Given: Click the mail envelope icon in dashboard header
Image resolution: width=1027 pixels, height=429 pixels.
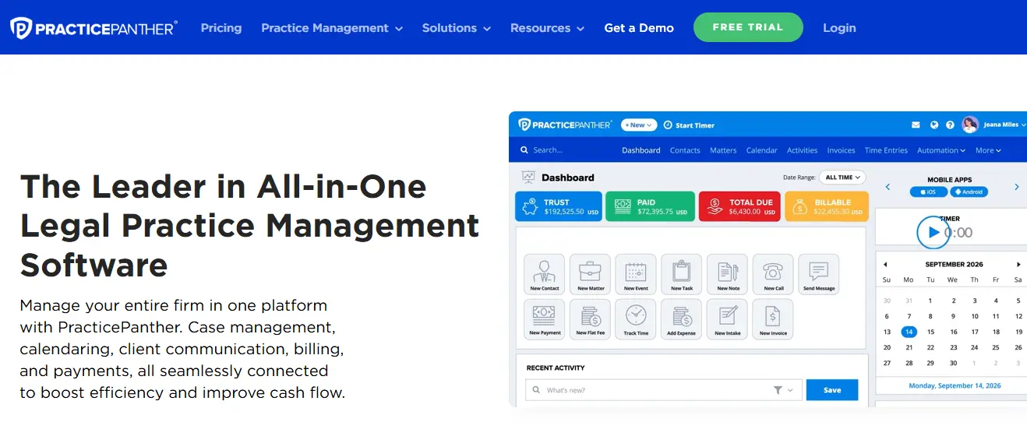Looking at the screenshot, I should pos(916,125).
